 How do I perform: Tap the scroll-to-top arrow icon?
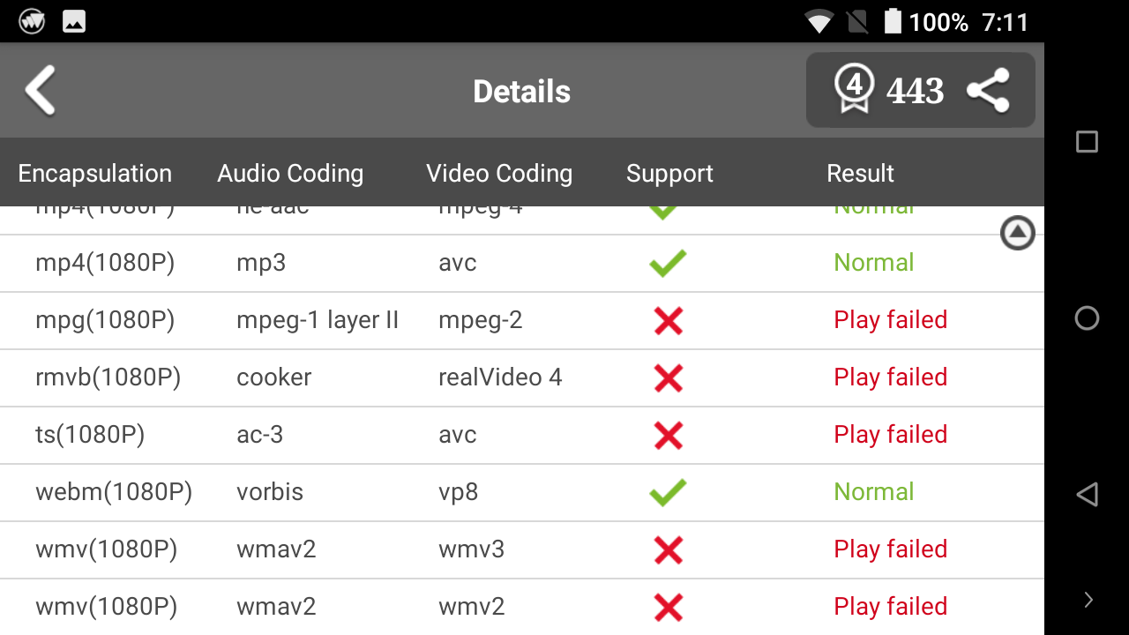click(x=1017, y=234)
